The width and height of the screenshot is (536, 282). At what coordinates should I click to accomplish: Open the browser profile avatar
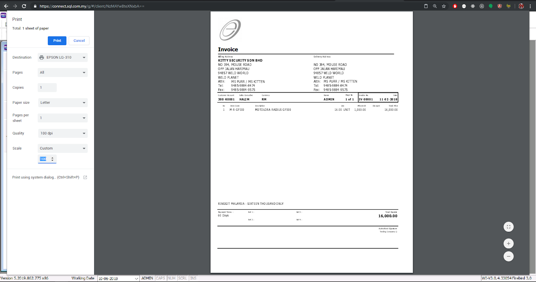[x=521, y=6]
